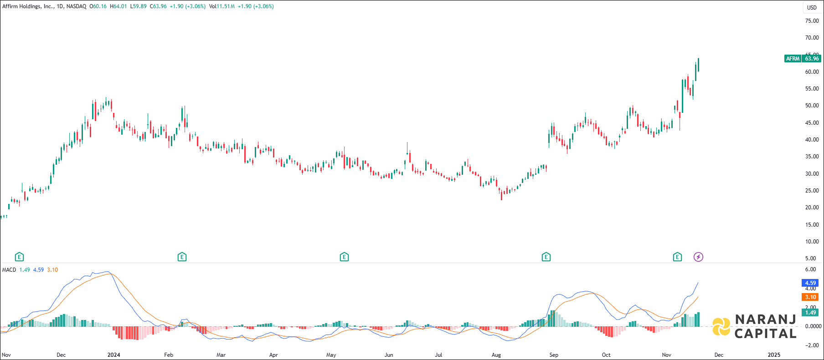This screenshot has width=824, height=360.
Task: Select the earnings marker in November 2024
Action: click(677, 257)
